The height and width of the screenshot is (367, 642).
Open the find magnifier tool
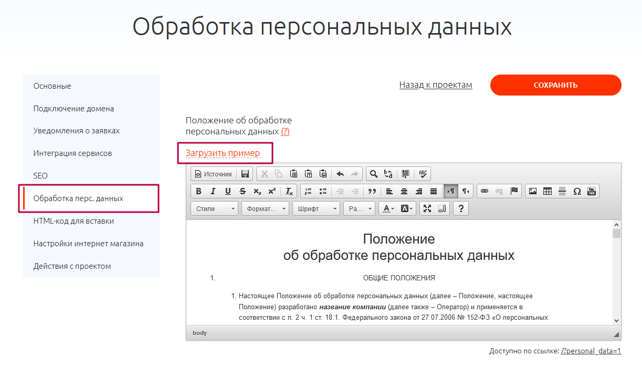click(x=374, y=174)
